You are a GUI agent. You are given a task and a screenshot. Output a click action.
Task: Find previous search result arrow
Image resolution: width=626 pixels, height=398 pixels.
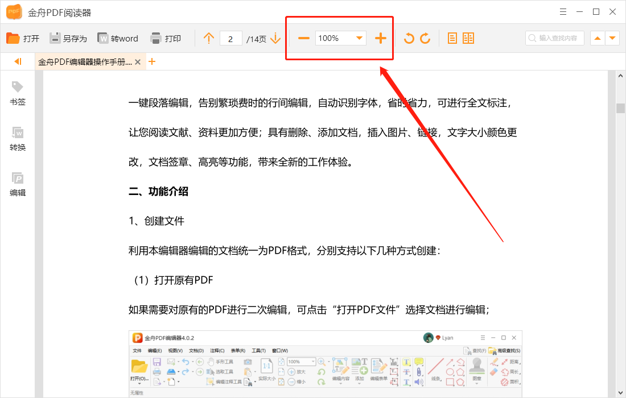point(597,38)
